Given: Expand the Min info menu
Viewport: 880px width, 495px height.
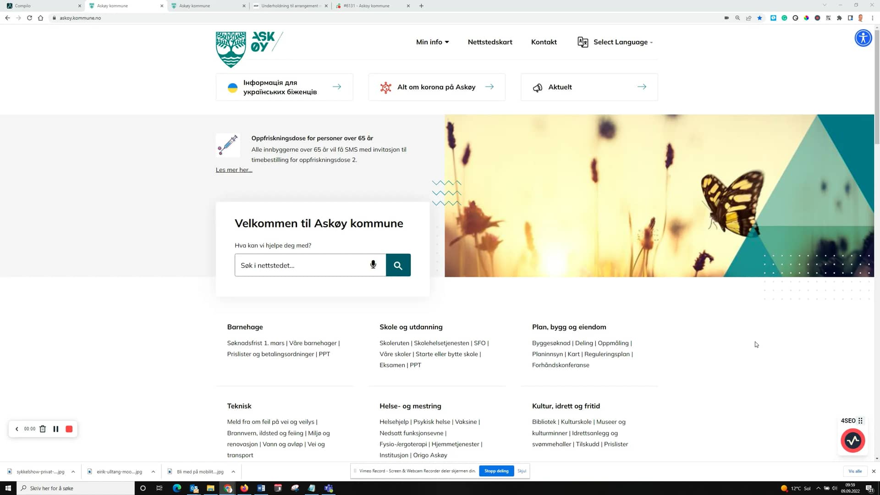Looking at the screenshot, I should click(431, 42).
